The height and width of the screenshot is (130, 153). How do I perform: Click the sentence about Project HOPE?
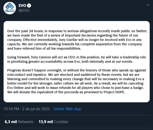[66, 92]
